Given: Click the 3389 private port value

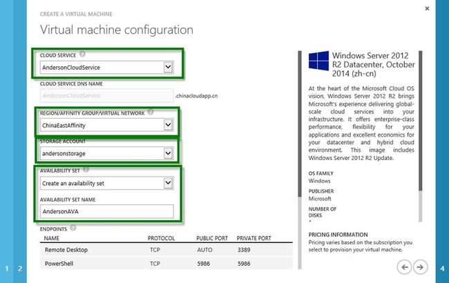Looking at the screenshot, I should click(244, 250).
